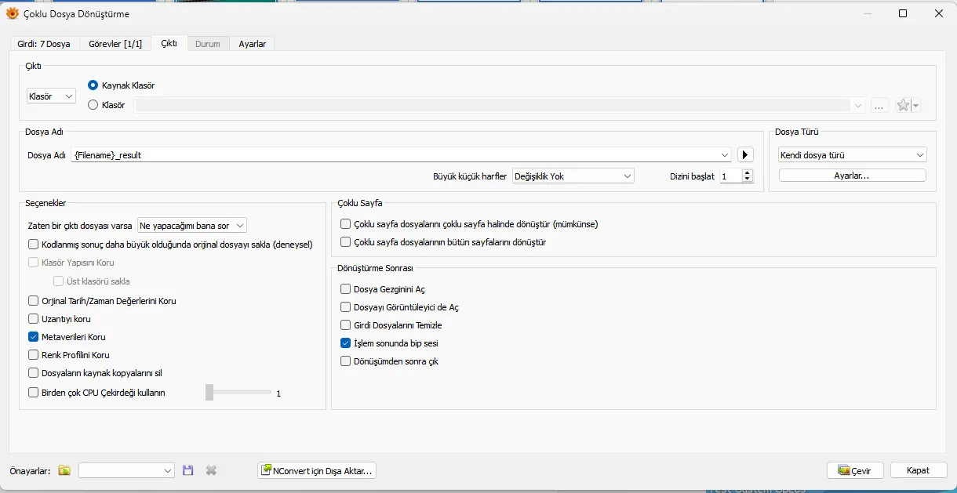This screenshot has height=493, width=957.
Task: Open the presets folder icon next to Önayarlar
Action: 64,470
